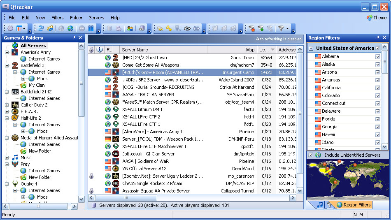
Task: Collapse the Quake 4 tree node
Action: coord(7,184)
